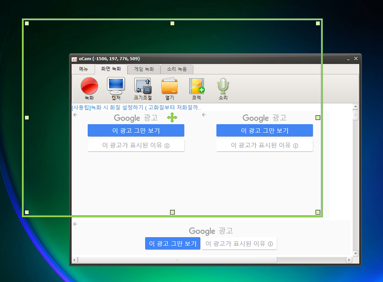Click the bottom-left handle of the capture region
The width and height of the screenshot is (383, 282).
(27, 212)
